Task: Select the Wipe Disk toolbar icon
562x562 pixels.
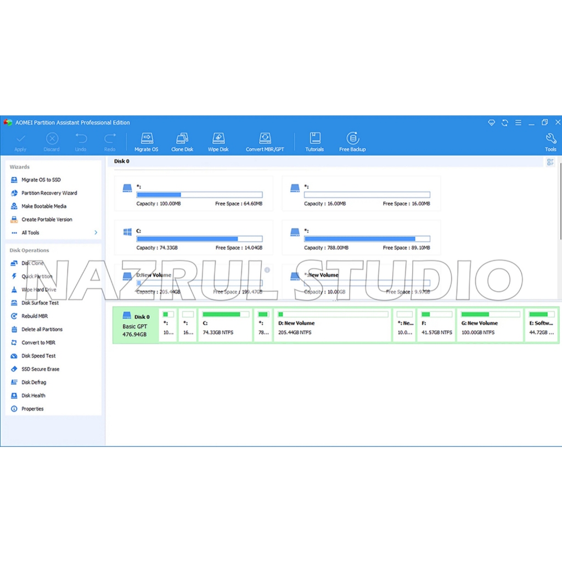Action: point(218,142)
